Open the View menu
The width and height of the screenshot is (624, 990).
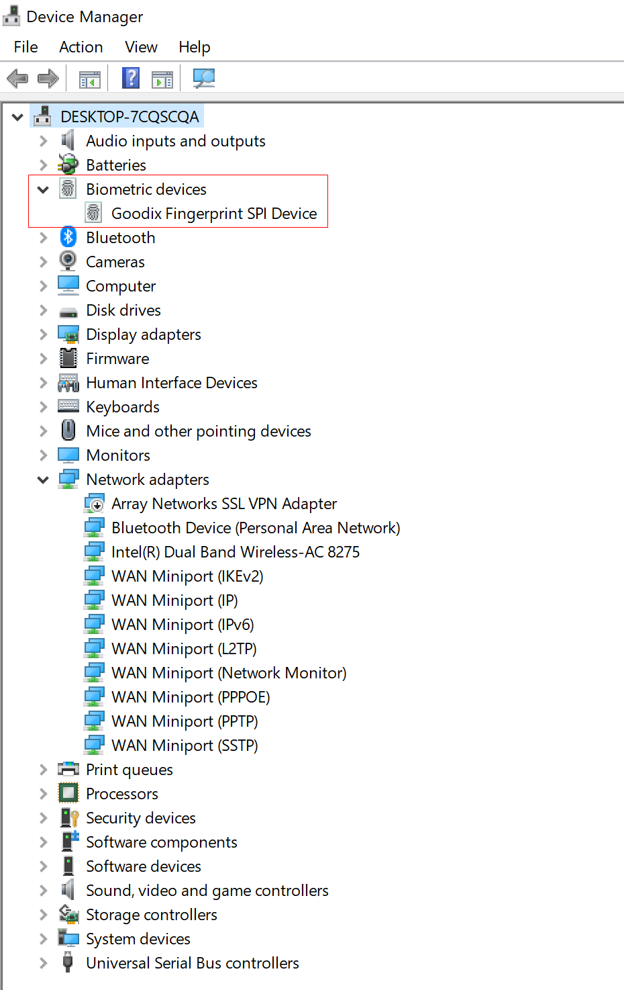coord(141,47)
